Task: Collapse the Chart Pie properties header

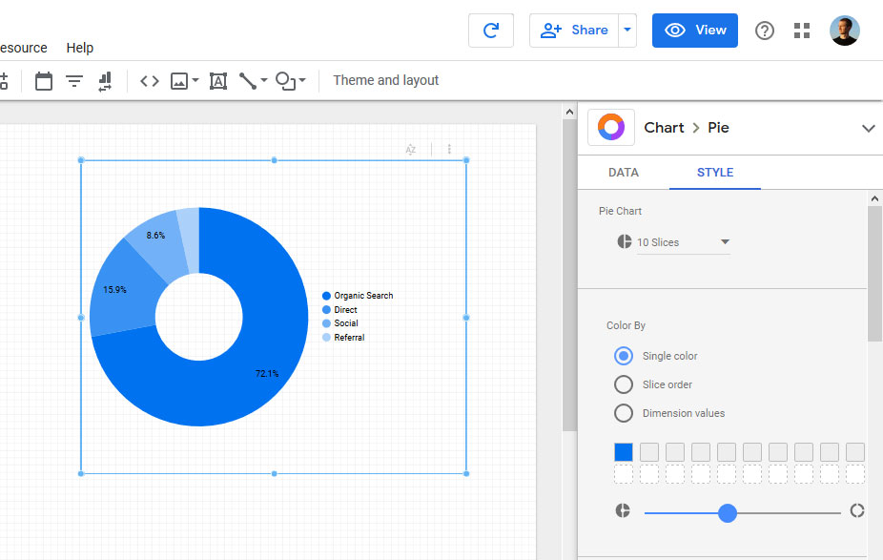Action: pyautogui.click(x=869, y=127)
